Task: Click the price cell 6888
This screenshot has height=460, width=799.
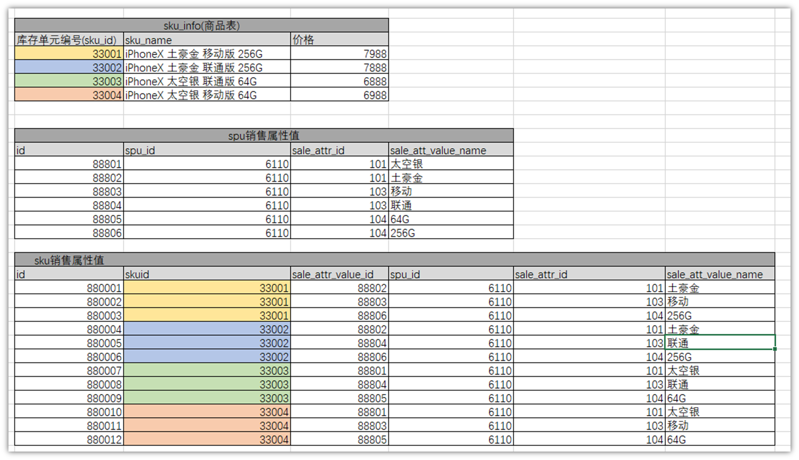Action: point(340,81)
